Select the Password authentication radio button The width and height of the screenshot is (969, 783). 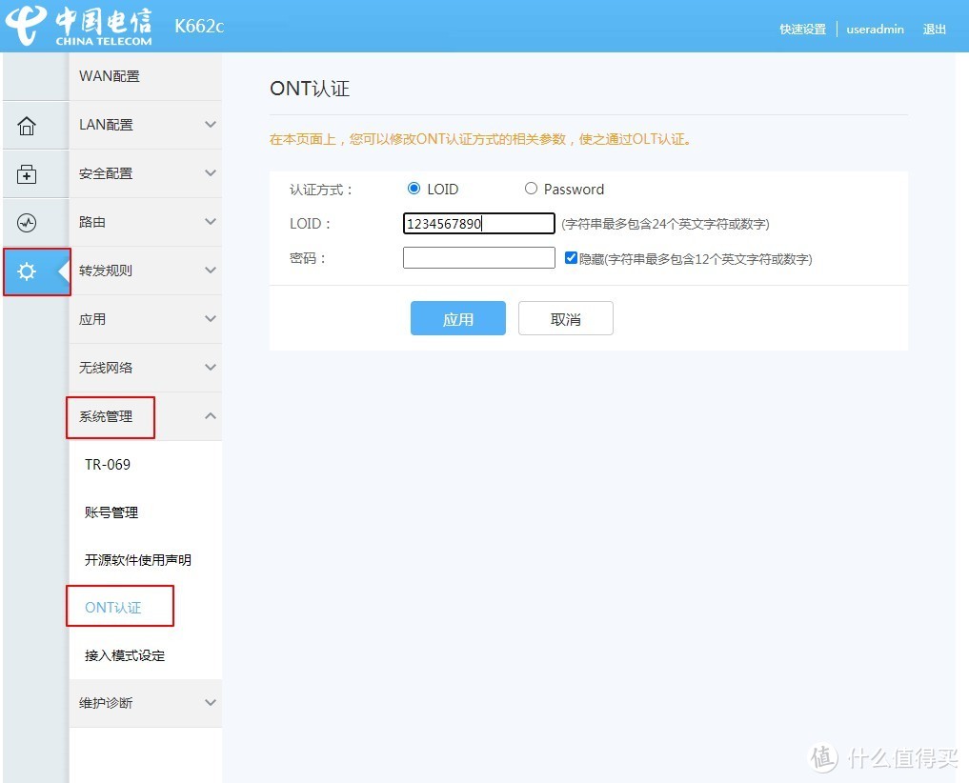coord(531,189)
